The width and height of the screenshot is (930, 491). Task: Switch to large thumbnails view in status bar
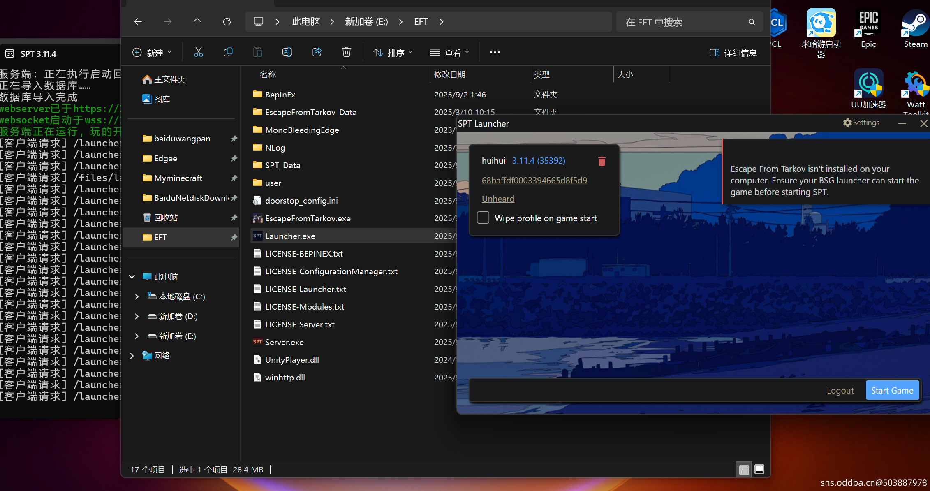759,469
